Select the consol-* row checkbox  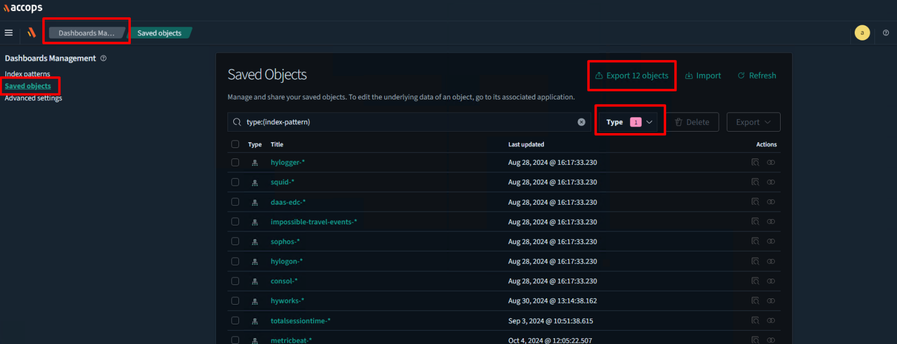click(235, 281)
